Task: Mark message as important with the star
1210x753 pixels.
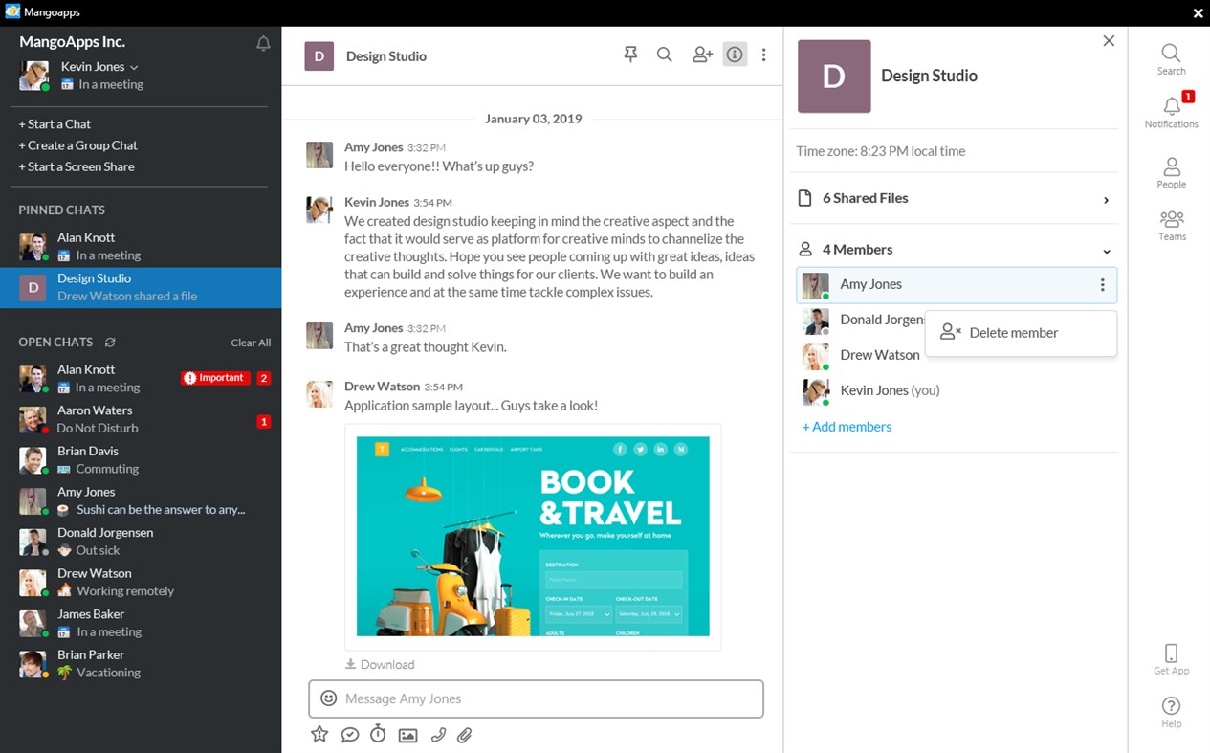Action: tap(319, 735)
